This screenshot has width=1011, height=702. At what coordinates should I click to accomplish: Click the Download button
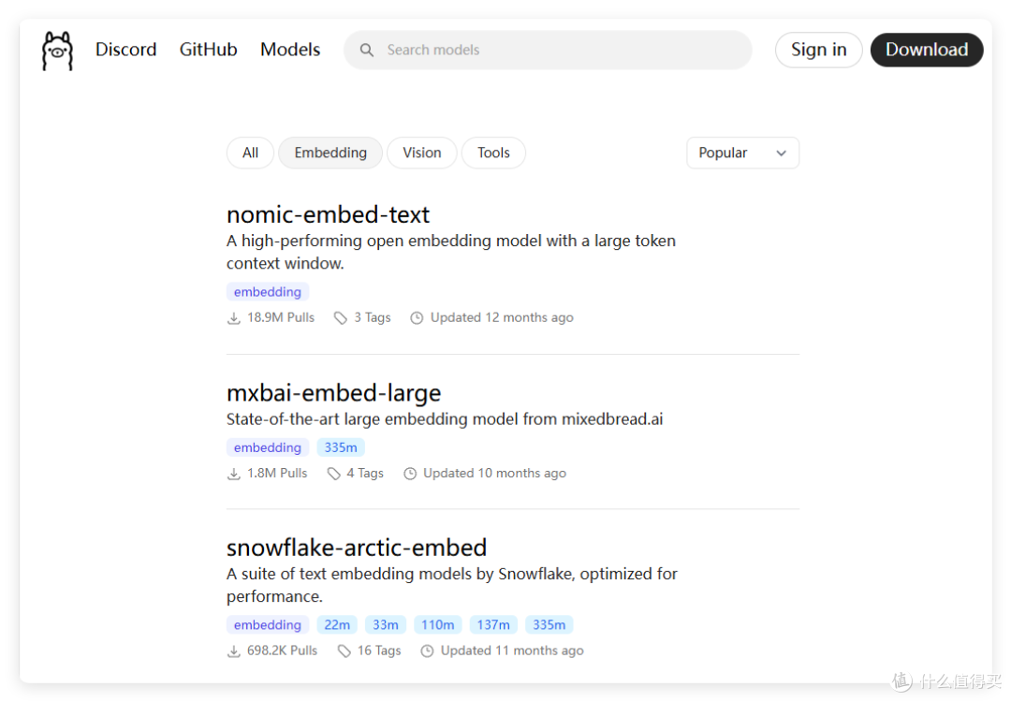pos(927,50)
